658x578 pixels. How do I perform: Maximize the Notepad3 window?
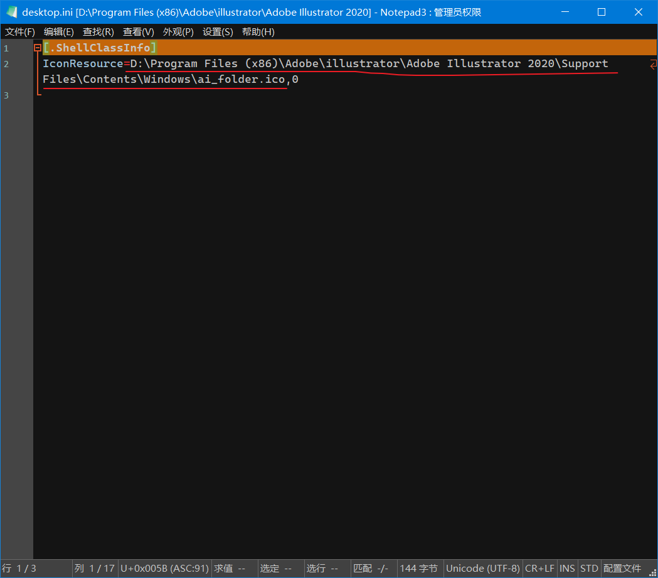pyautogui.click(x=602, y=12)
